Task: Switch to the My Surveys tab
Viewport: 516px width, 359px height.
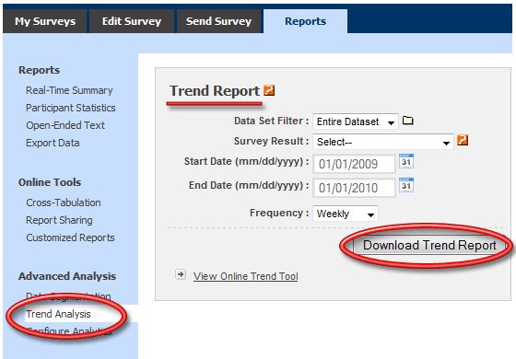Action: pos(45,21)
